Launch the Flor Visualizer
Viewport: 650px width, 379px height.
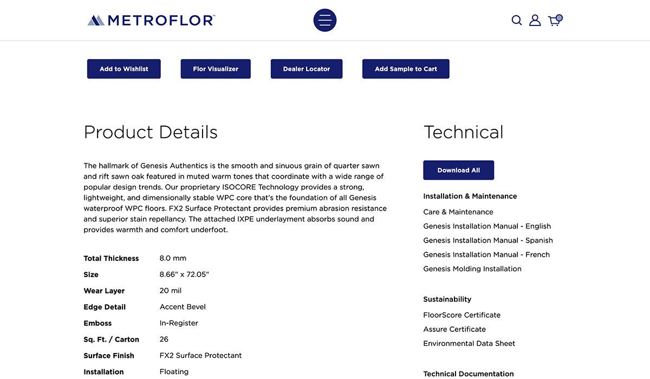point(216,69)
